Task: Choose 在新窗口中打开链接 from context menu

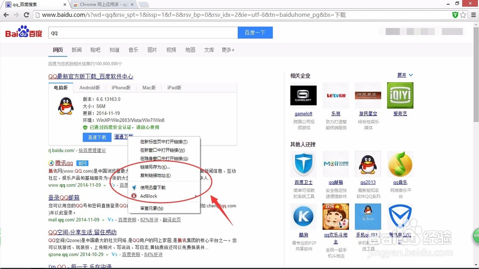Action: pyautogui.click(x=164, y=150)
